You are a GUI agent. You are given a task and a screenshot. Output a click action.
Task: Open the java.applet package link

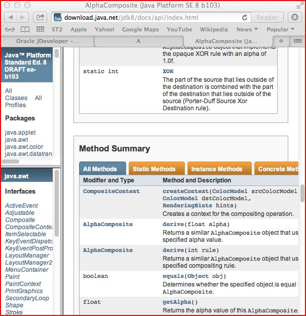point(20,133)
